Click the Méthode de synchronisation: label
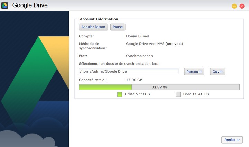Viewport: 249px width, 147px height. 93,46
